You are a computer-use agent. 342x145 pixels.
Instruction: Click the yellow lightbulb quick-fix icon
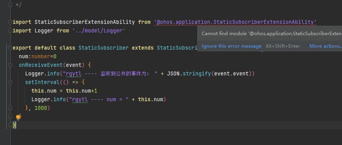(18, 118)
